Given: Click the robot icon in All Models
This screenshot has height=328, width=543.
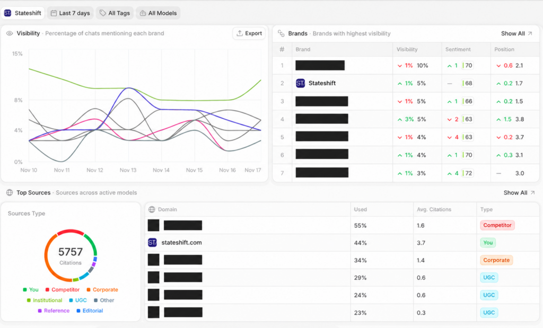Looking at the screenshot, I should click(x=143, y=13).
